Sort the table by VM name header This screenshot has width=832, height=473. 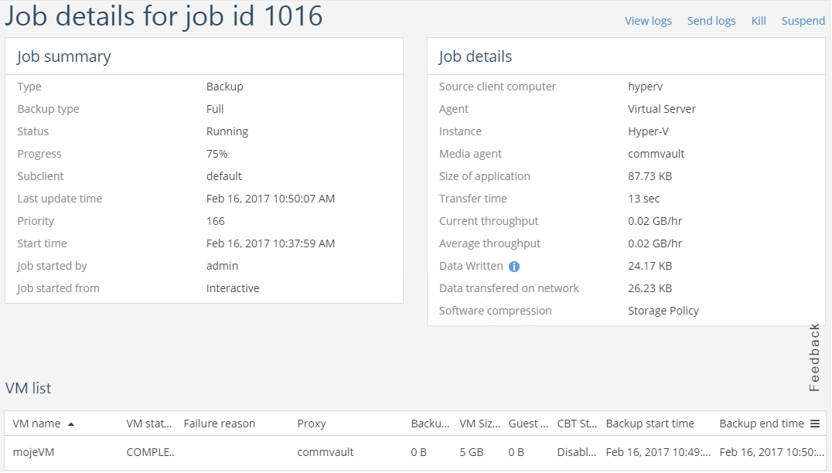coord(36,424)
